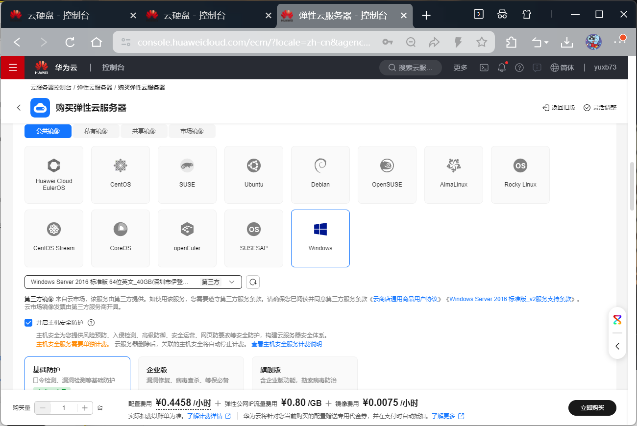The height and width of the screenshot is (426, 637).
Task: Open the help question-mark icon in header
Action: coord(519,68)
